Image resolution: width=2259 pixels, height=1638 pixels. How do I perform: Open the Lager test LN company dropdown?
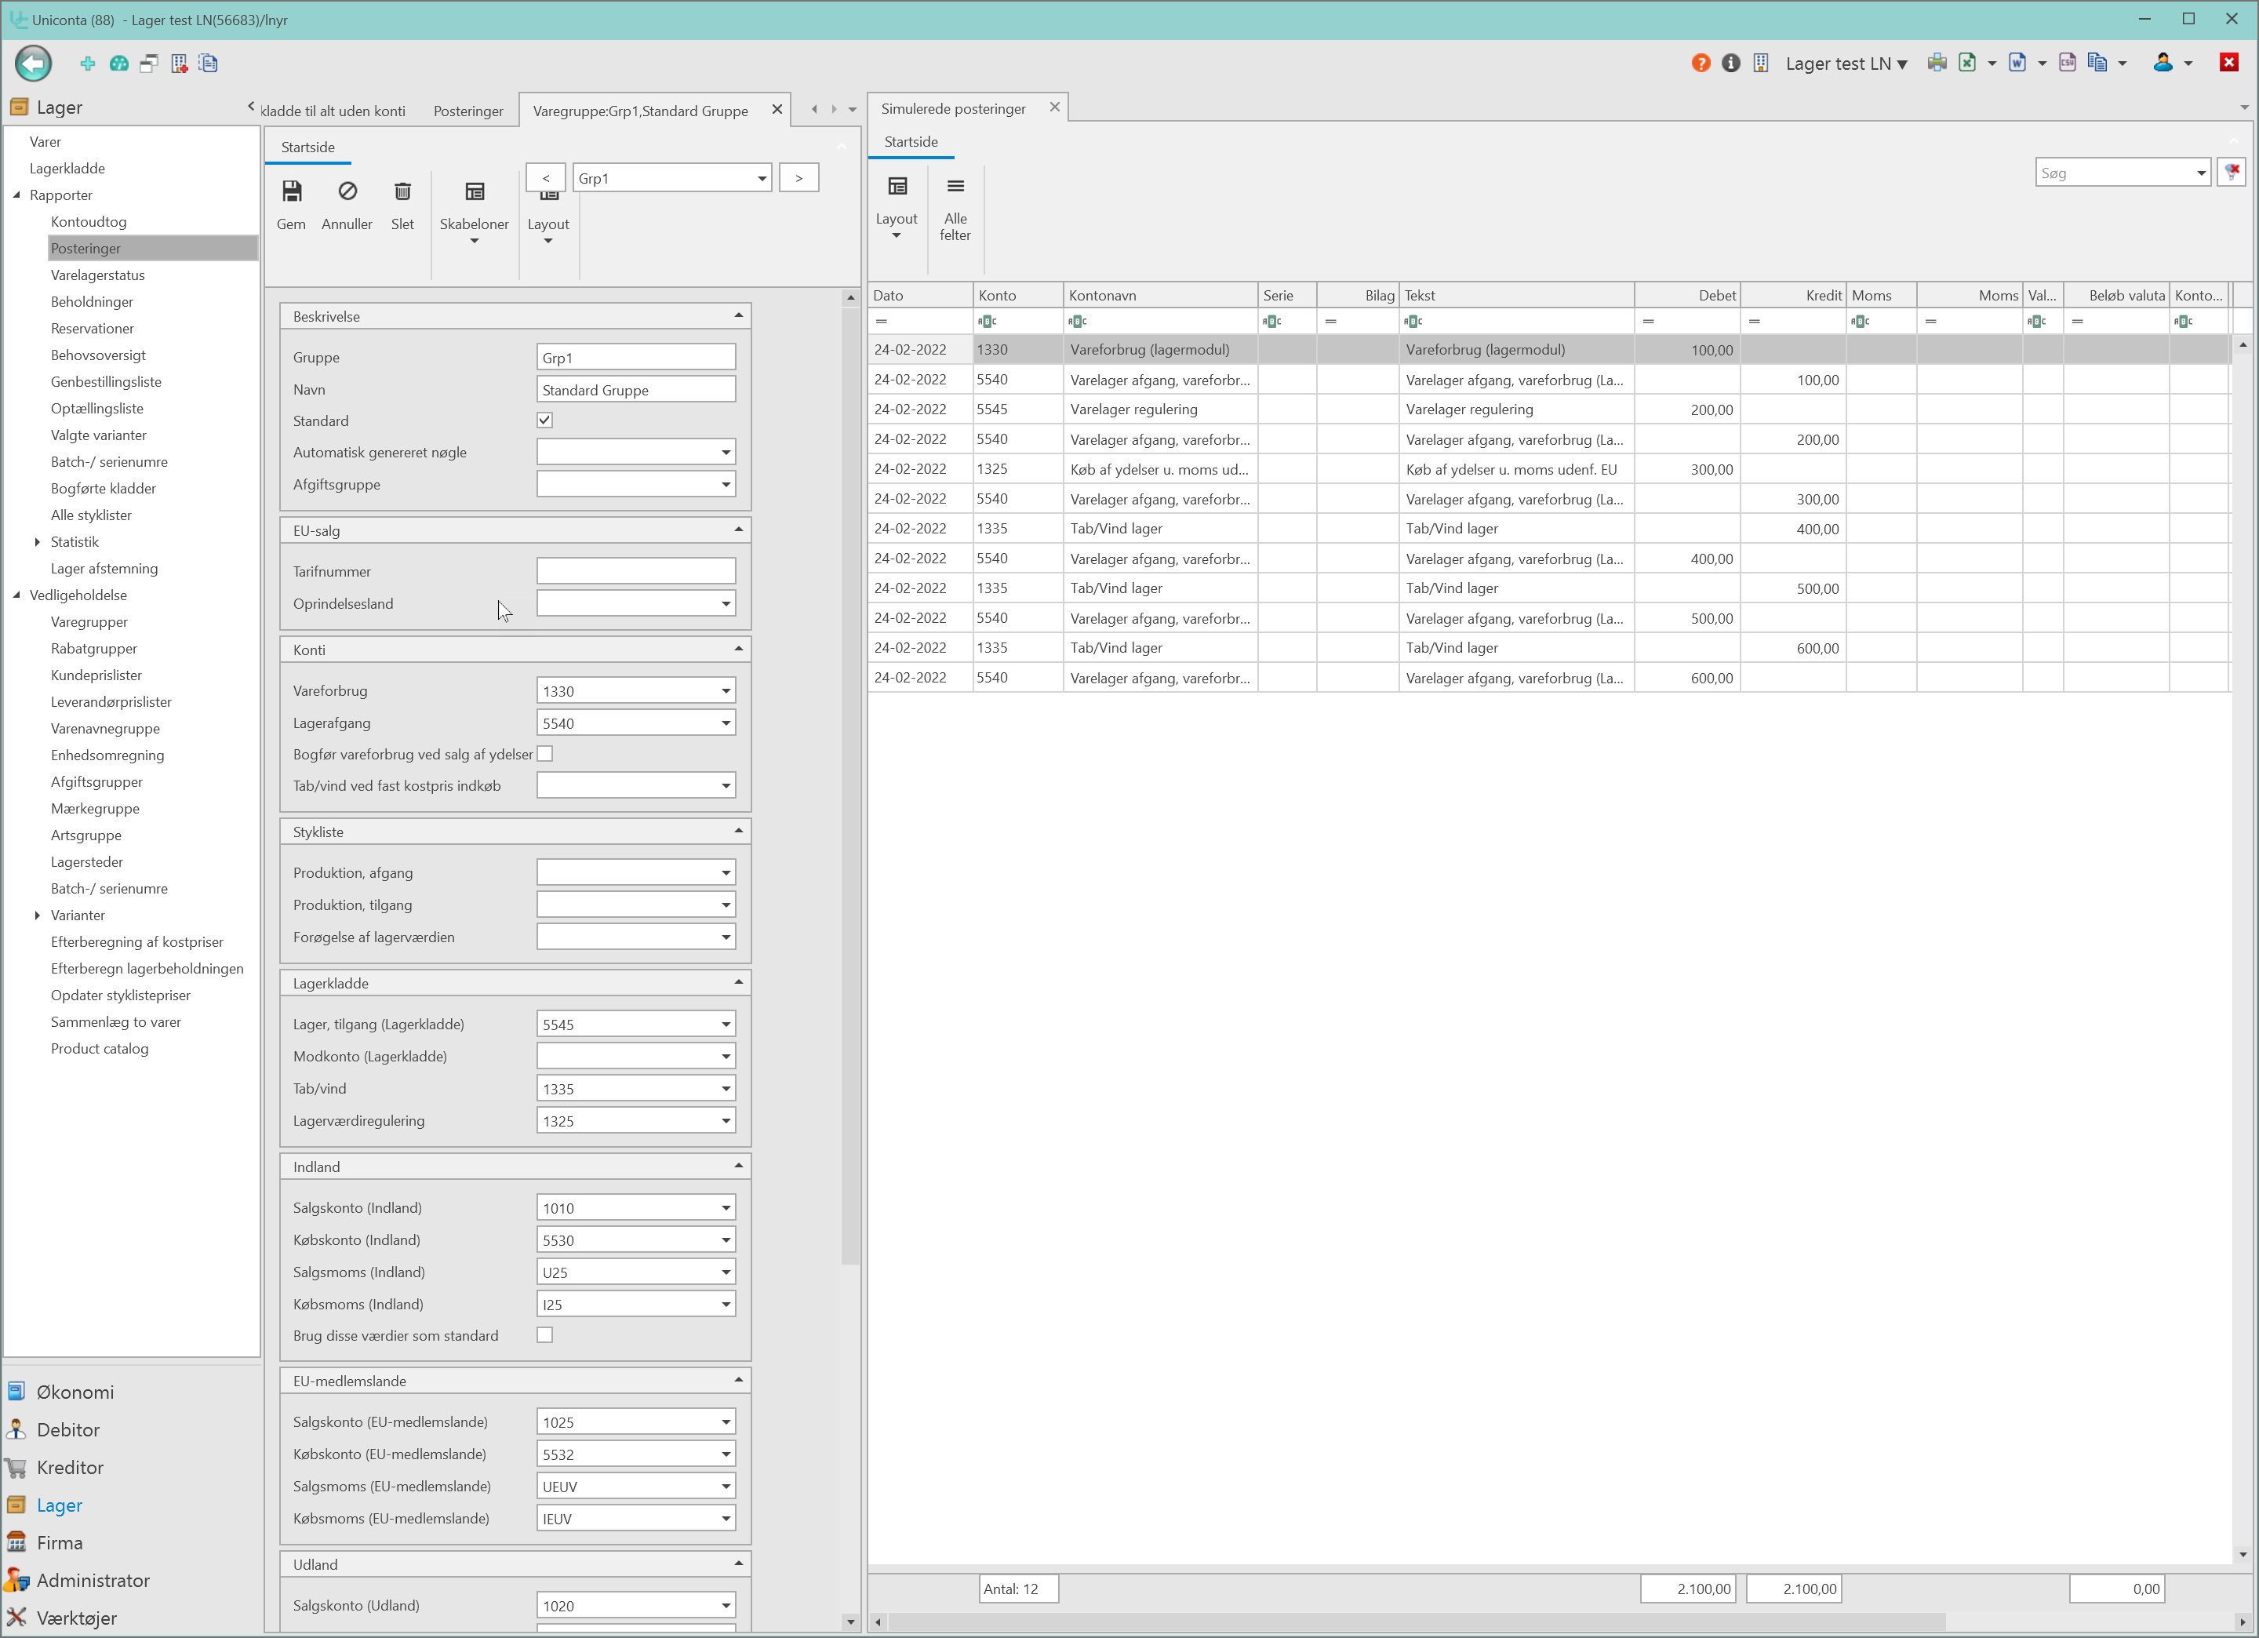[1846, 64]
